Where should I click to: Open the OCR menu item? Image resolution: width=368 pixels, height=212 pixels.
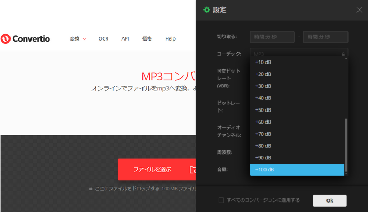tap(103, 38)
